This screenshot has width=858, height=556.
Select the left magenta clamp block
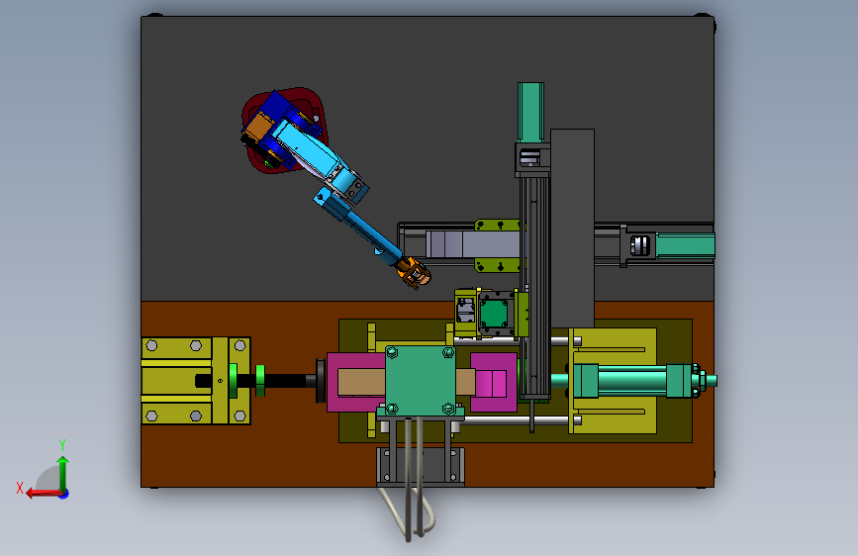[355, 382]
